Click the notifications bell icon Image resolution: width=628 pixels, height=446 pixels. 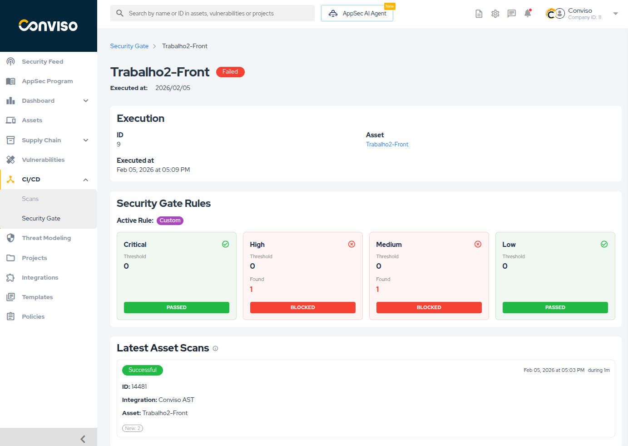[528, 14]
